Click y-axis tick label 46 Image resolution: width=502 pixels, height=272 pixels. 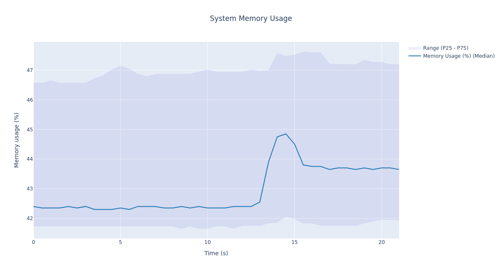click(29, 100)
